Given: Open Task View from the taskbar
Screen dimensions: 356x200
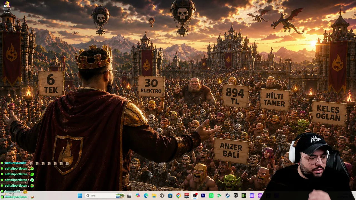Looking at the screenshot, I should point(129,196).
